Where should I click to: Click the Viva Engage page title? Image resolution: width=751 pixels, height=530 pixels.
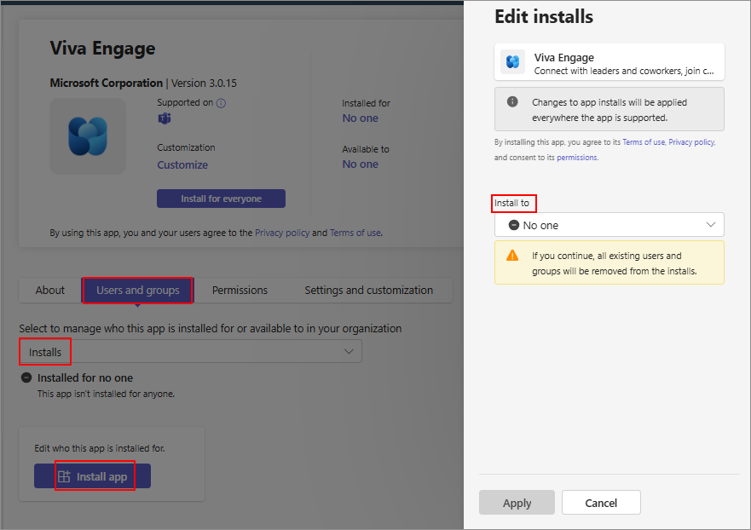102,49
